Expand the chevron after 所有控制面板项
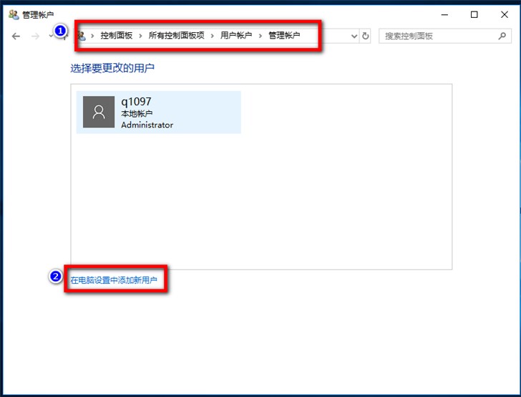The image size is (521, 397). 213,36
